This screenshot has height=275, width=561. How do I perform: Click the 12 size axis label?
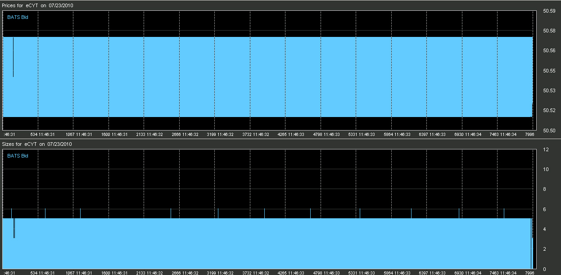[x=546, y=149]
